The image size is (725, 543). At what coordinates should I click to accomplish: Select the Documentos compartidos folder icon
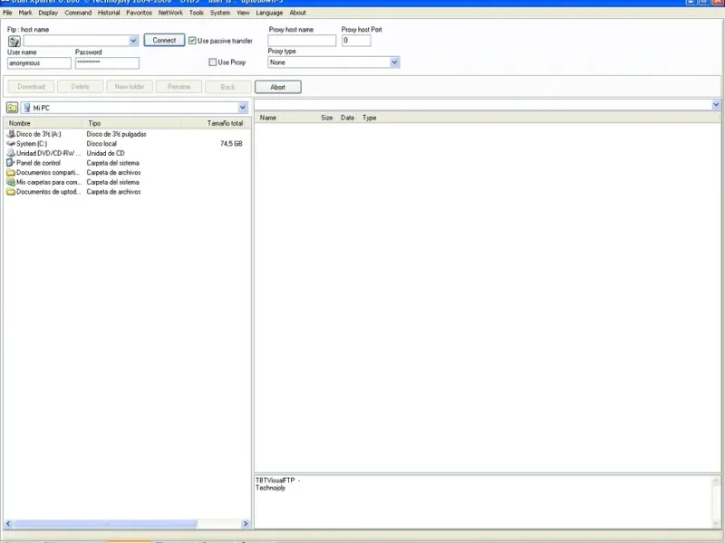(11, 172)
